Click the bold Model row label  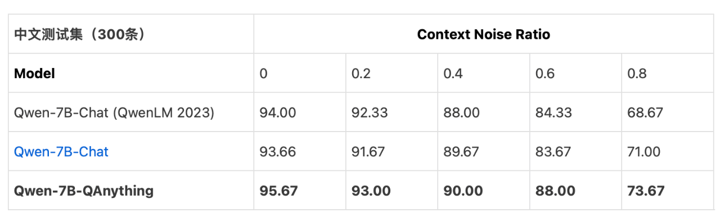click(x=34, y=74)
